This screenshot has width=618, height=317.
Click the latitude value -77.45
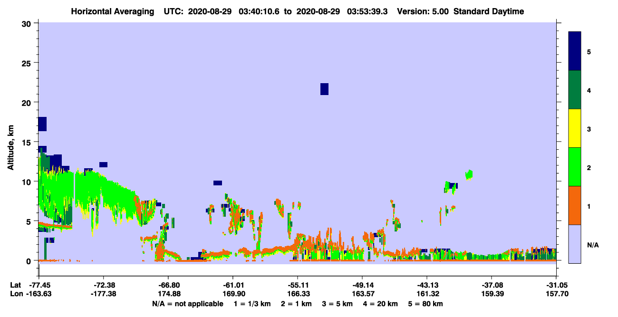point(39,285)
